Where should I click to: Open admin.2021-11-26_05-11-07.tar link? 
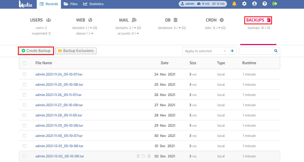click(59, 95)
